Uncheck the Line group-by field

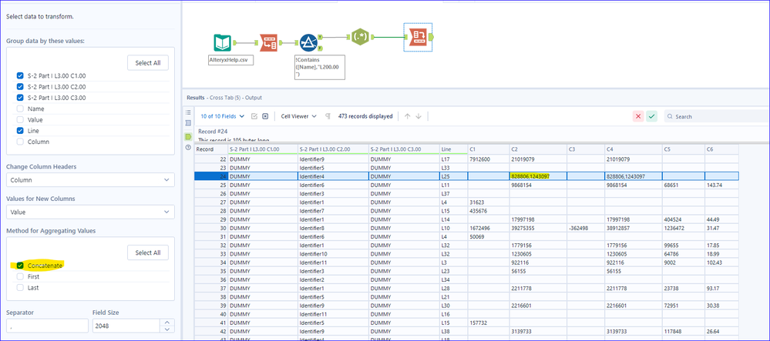point(21,131)
